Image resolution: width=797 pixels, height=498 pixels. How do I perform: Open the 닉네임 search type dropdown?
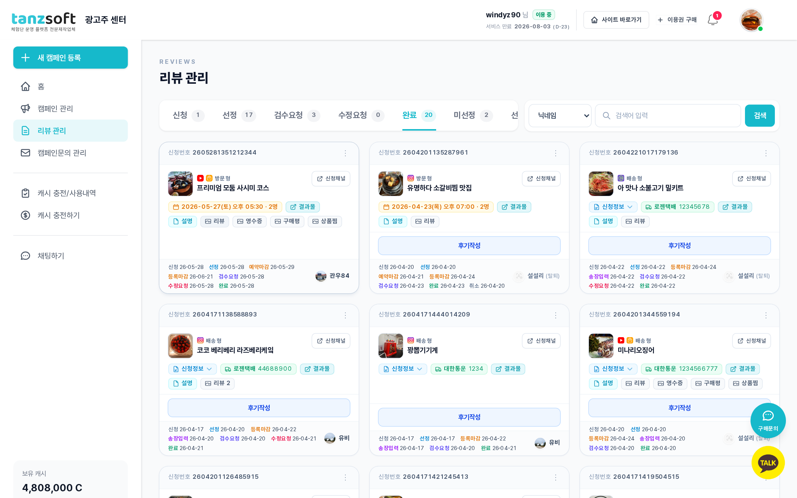tap(560, 115)
